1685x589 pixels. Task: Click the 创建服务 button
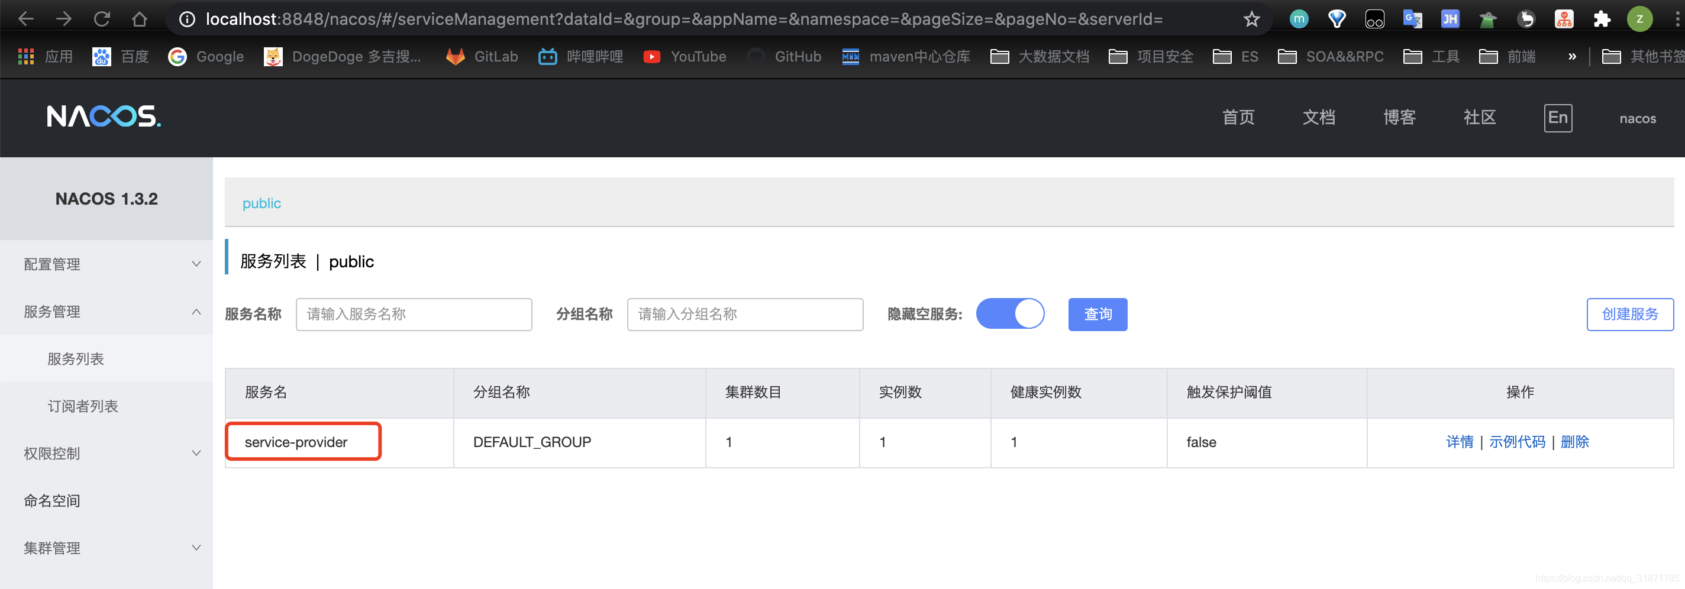1629,315
